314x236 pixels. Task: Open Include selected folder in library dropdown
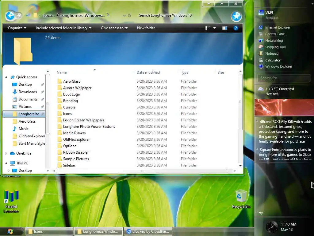coord(63,28)
